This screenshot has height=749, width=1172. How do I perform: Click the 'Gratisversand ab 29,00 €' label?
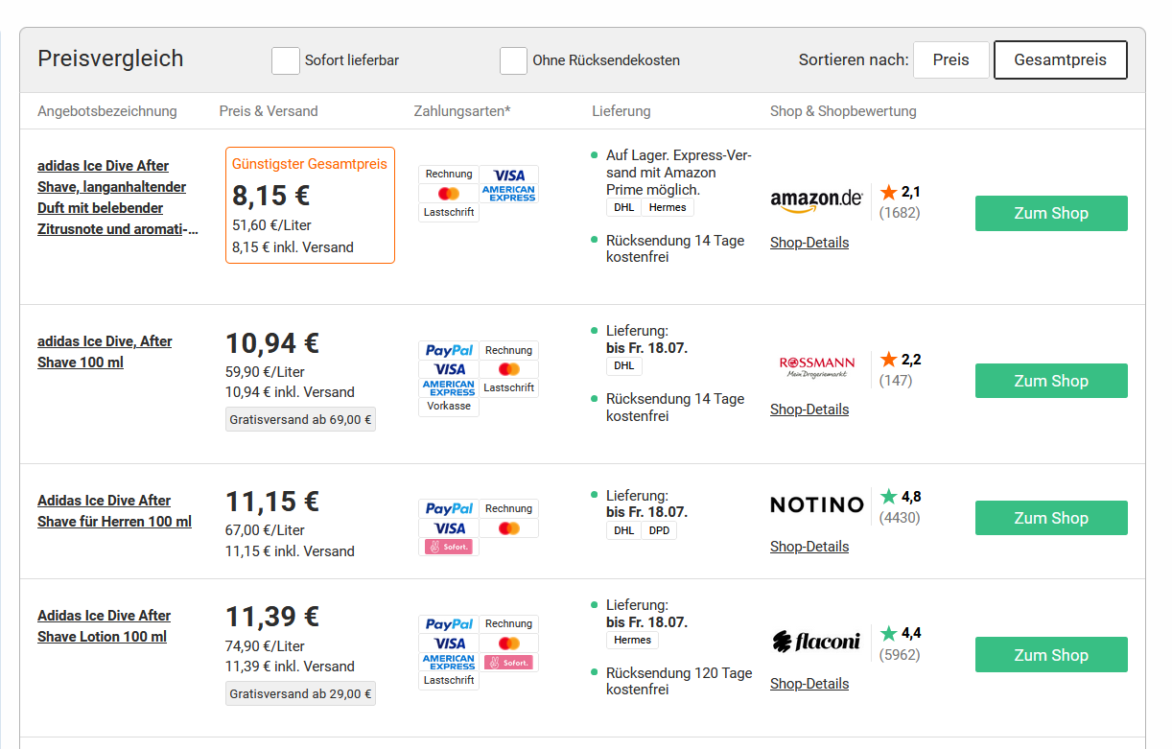(x=300, y=693)
